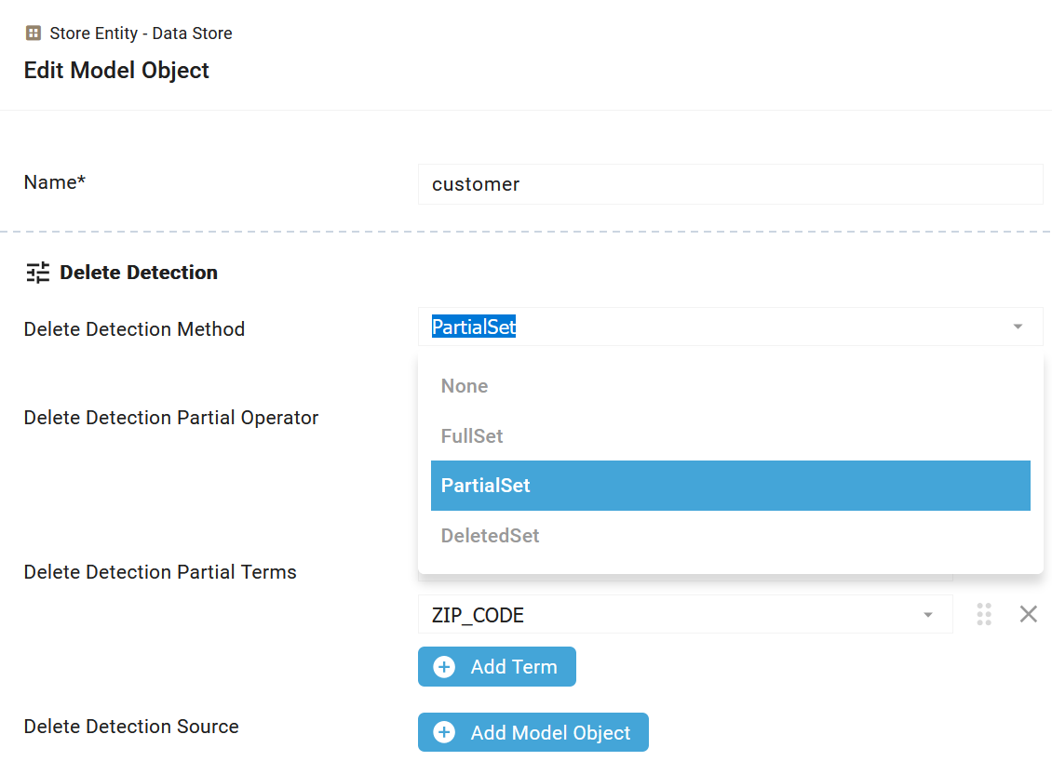Image resolution: width=1052 pixels, height=761 pixels.
Task: Click the Delete Detection Source label
Action: point(131,727)
